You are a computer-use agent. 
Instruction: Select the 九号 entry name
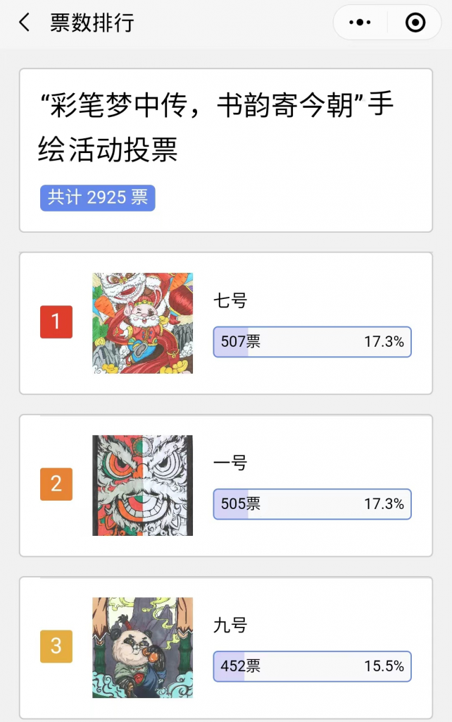point(230,625)
